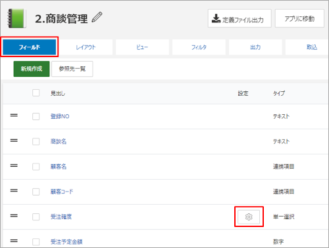Open gear settings for 受注確度 row

[249, 217]
